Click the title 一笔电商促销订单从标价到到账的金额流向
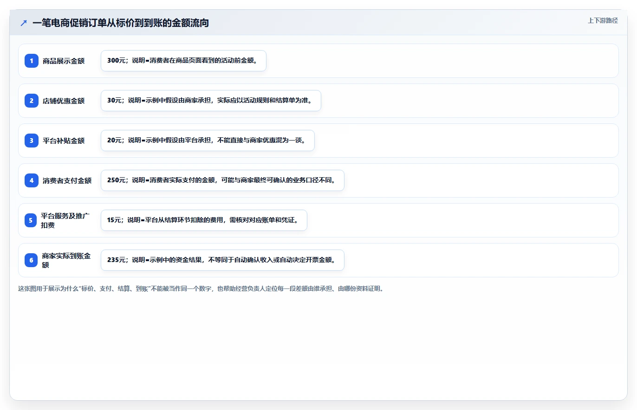637x410 pixels. pos(121,23)
